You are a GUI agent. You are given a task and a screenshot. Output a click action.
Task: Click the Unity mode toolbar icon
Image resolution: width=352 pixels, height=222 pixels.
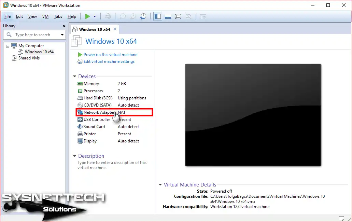point(188,16)
